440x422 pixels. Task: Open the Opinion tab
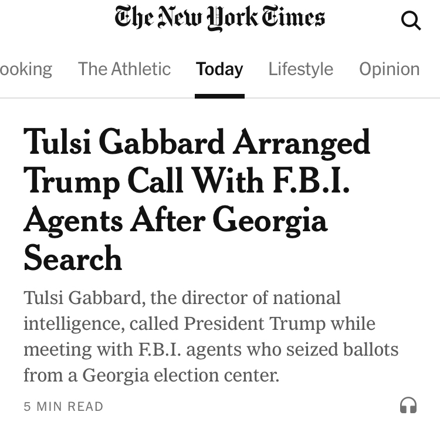[389, 69]
